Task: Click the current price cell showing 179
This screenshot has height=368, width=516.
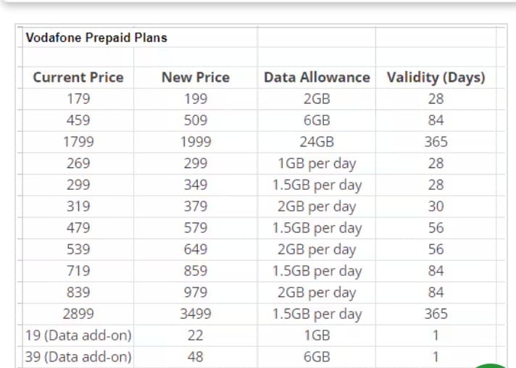Action: point(78,99)
